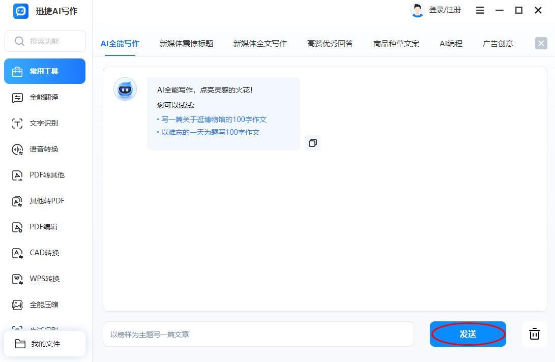
Task: Click the 我的文件 folder icon
Action: tap(20, 344)
